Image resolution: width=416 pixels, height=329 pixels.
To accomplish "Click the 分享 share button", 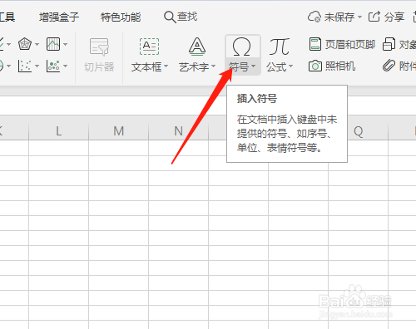I will (x=386, y=17).
